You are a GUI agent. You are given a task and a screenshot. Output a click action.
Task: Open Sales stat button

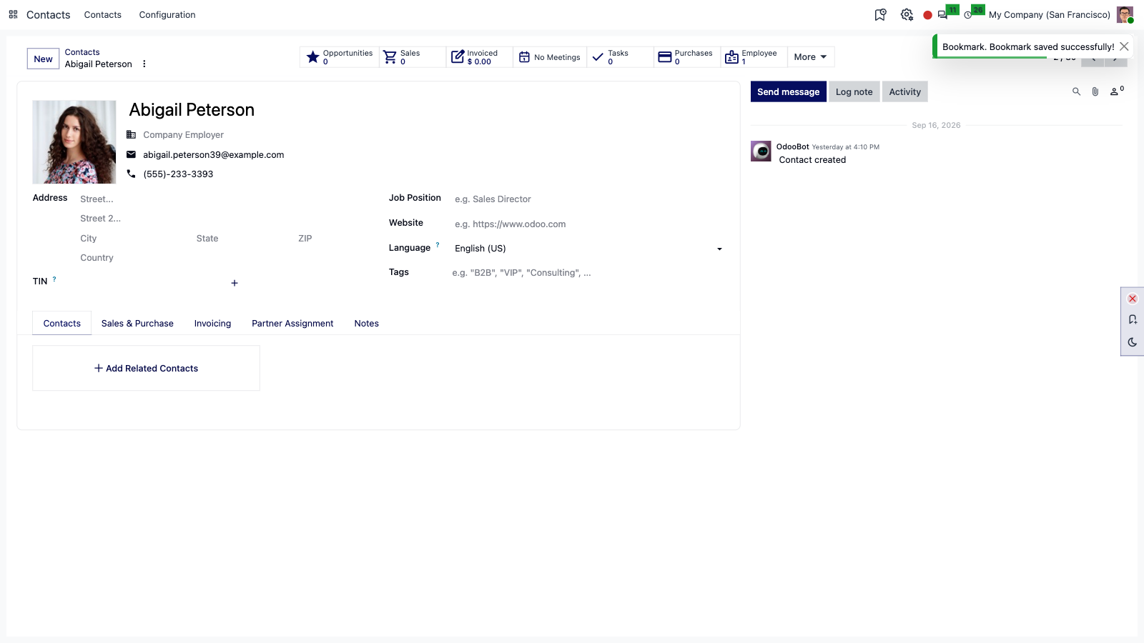coord(413,57)
